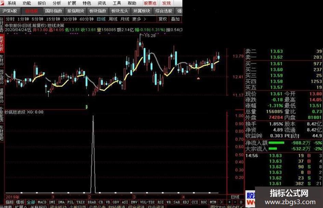The height and width of the screenshot is (208, 323).
Task: Click the 大宗流入 green flow bar
Action: tap(273, 149)
